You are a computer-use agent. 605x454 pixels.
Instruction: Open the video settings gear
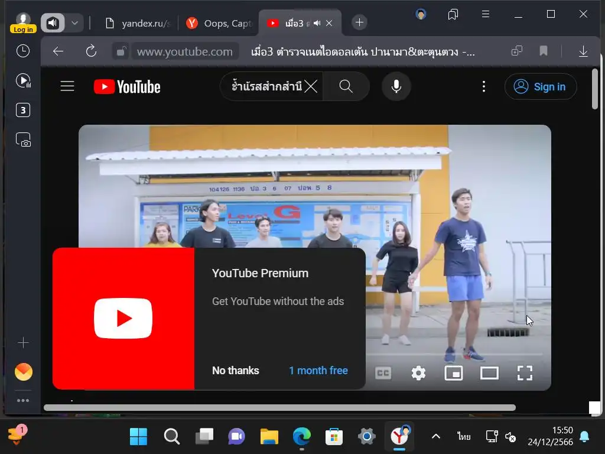coord(418,373)
